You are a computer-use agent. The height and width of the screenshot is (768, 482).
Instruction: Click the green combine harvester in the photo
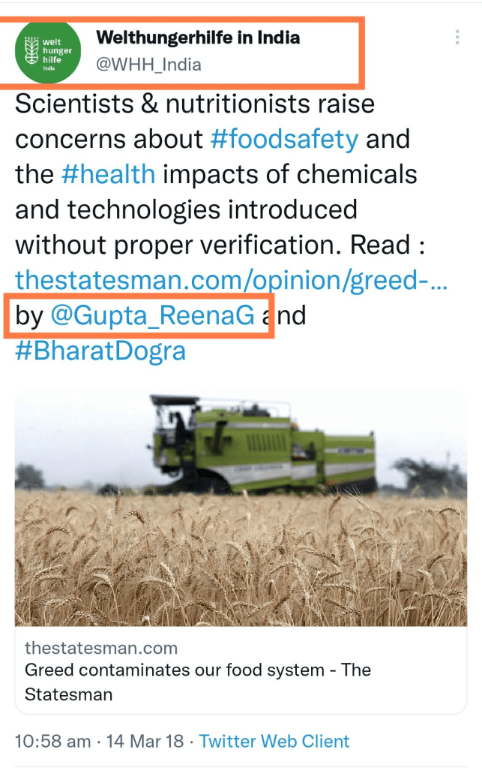point(262,444)
